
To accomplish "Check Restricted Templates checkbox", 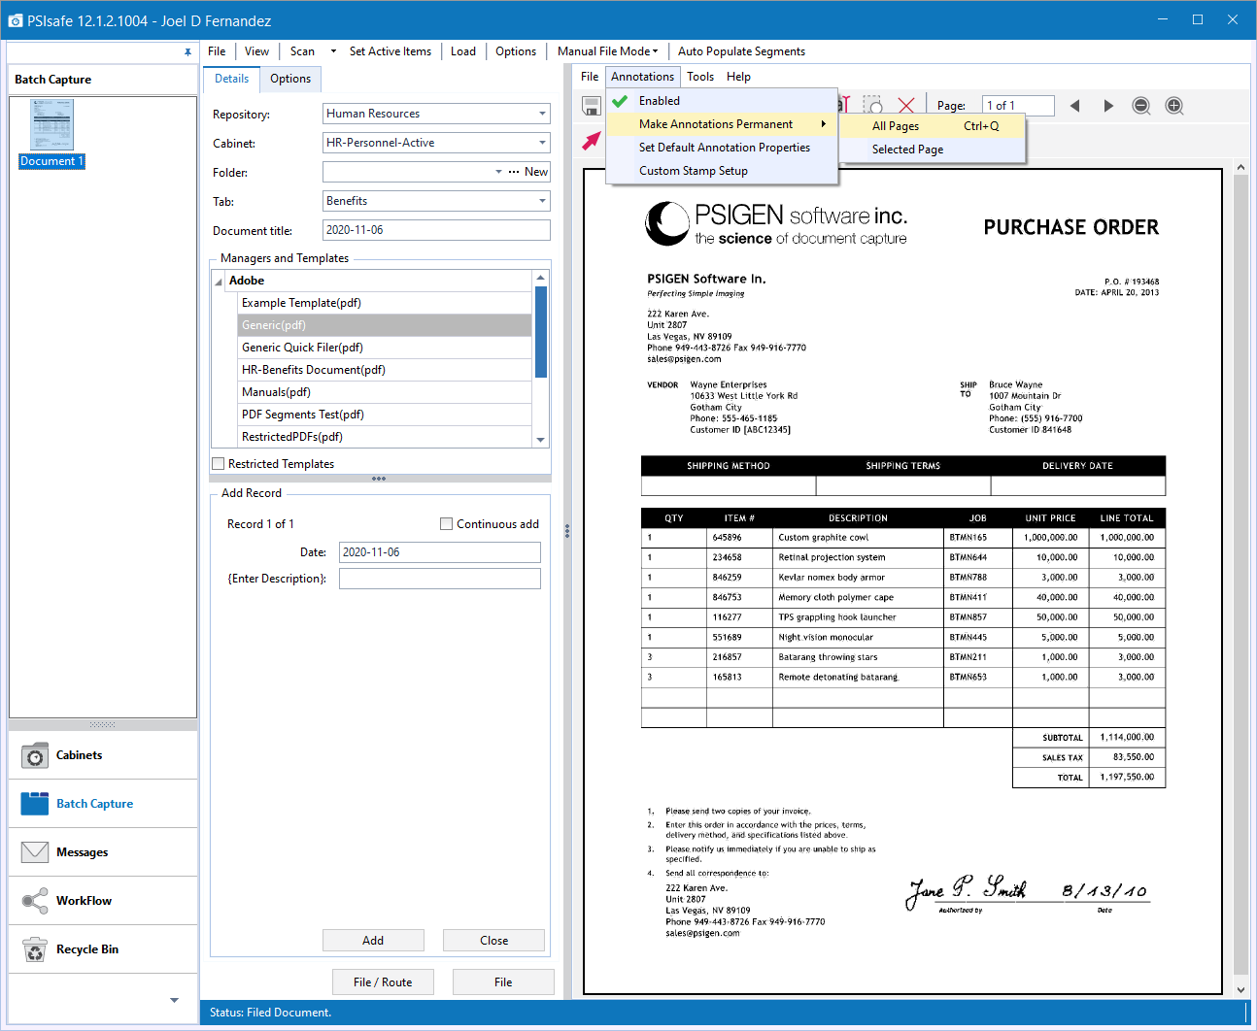I will coord(219,464).
